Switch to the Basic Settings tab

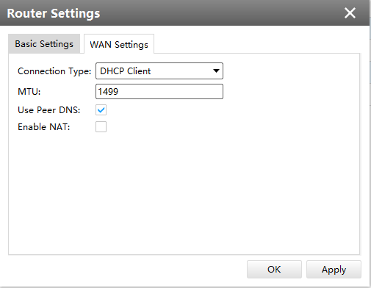click(x=44, y=43)
